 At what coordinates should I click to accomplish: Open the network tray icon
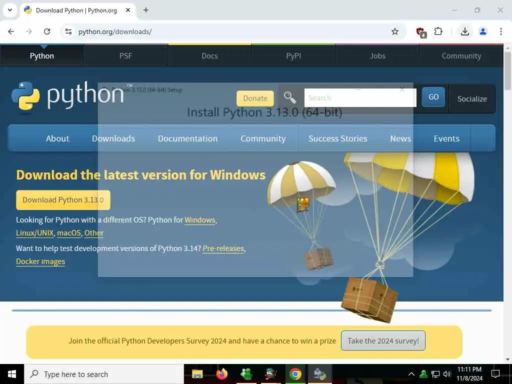coord(435,374)
